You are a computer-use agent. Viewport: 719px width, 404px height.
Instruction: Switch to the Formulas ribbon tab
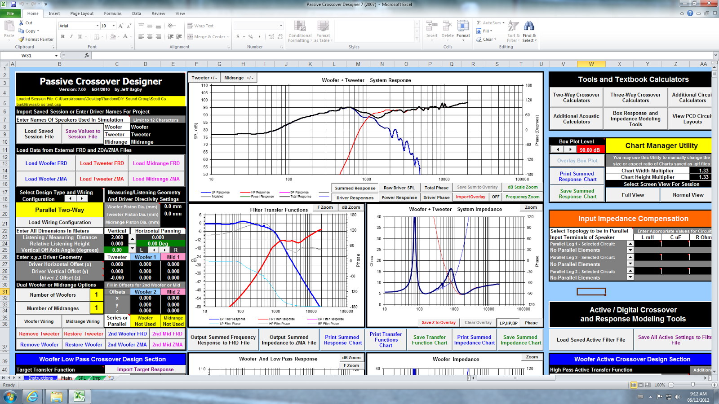click(113, 13)
